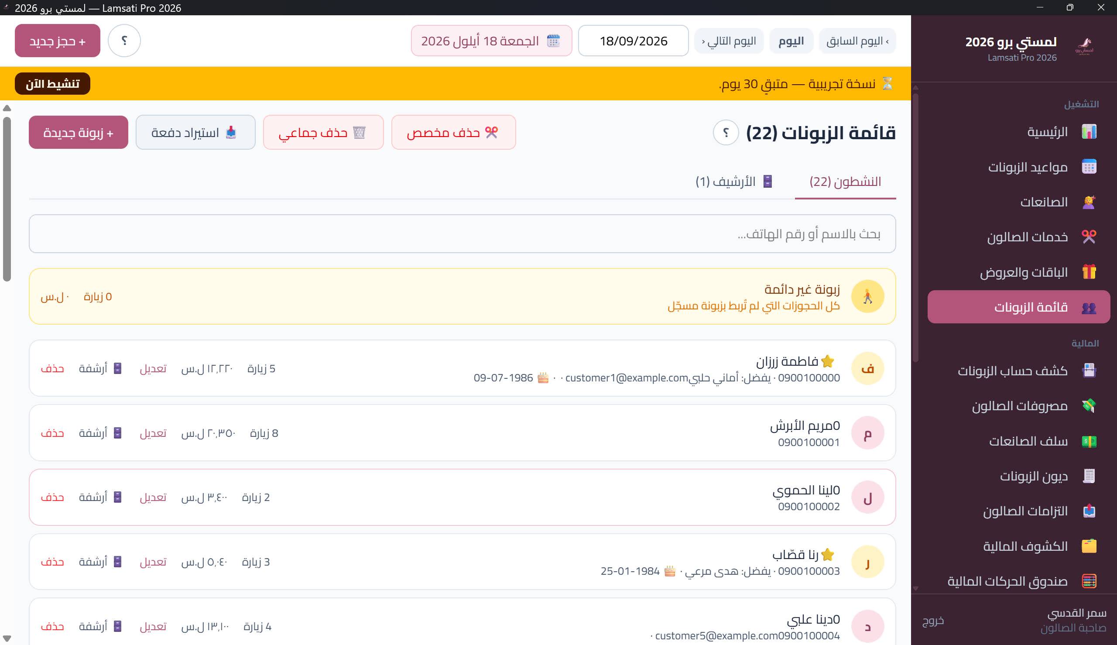Open الباقات والعروض gift icon
Screen dimensions: 1117x645
[x=1089, y=272]
